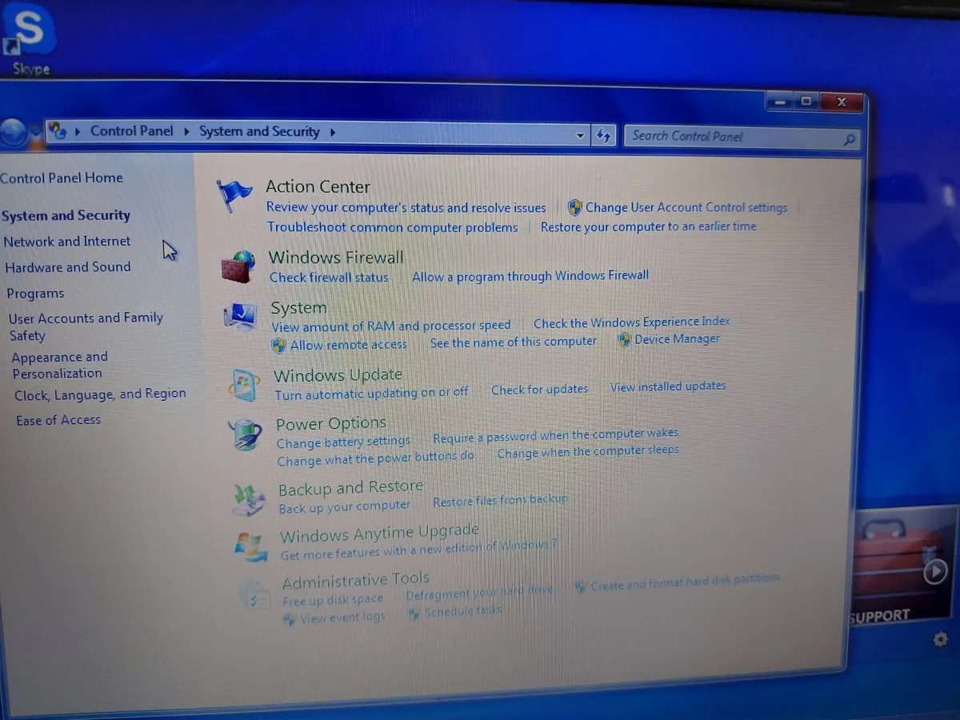Click the search magnifier icon in the Control Panel

point(849,139)
